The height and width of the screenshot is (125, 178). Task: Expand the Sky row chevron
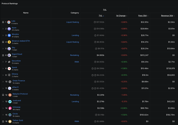point(3,49)
